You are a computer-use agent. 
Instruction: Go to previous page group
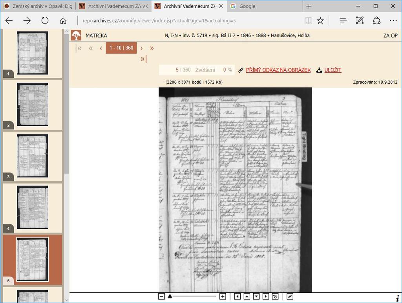click(x=101, y=48)
